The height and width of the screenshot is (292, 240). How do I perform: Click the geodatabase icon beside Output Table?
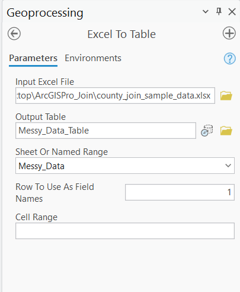(x=207, y=131)
